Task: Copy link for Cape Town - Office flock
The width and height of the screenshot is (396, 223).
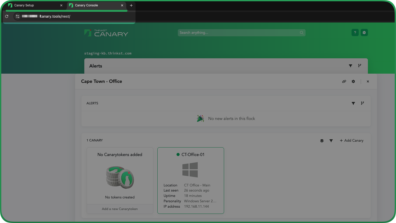Action: pyautogui.click(x=344, y=82)
